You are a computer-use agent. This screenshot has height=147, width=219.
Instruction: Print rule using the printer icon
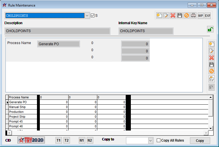[193, 15]
